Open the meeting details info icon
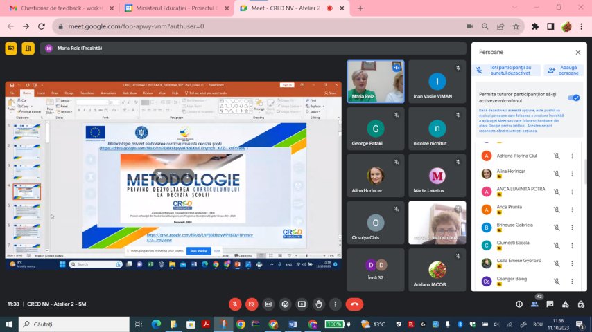 click(x=519, y=304)
